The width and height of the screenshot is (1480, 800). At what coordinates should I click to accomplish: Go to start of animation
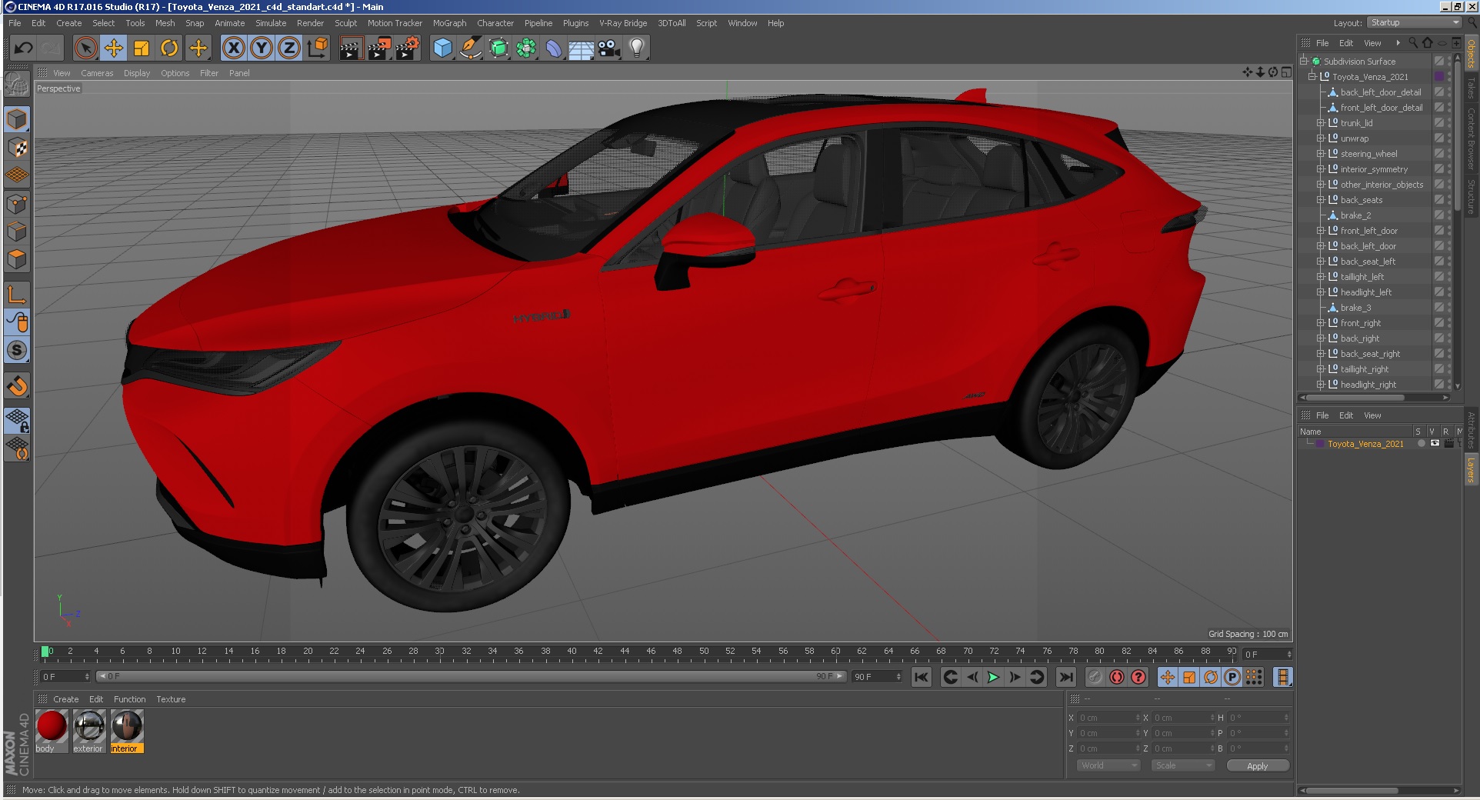click(921, 677)
